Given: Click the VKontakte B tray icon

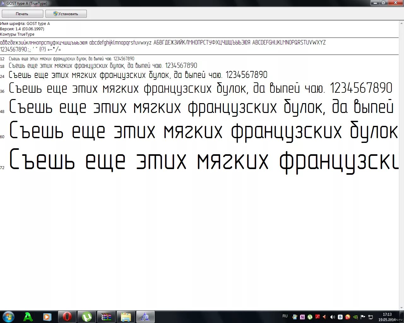Looking at the screenshot, I should tap(340, 317).
